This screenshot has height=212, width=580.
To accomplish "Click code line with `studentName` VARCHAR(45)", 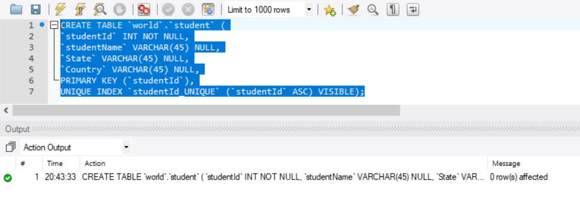I will coord(143,47).
